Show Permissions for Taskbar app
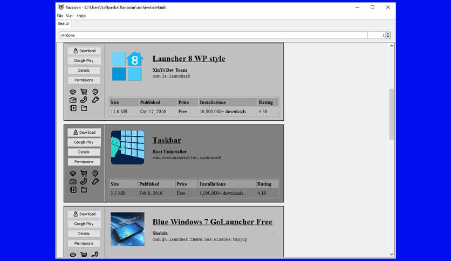 click(x=84, y=162)
